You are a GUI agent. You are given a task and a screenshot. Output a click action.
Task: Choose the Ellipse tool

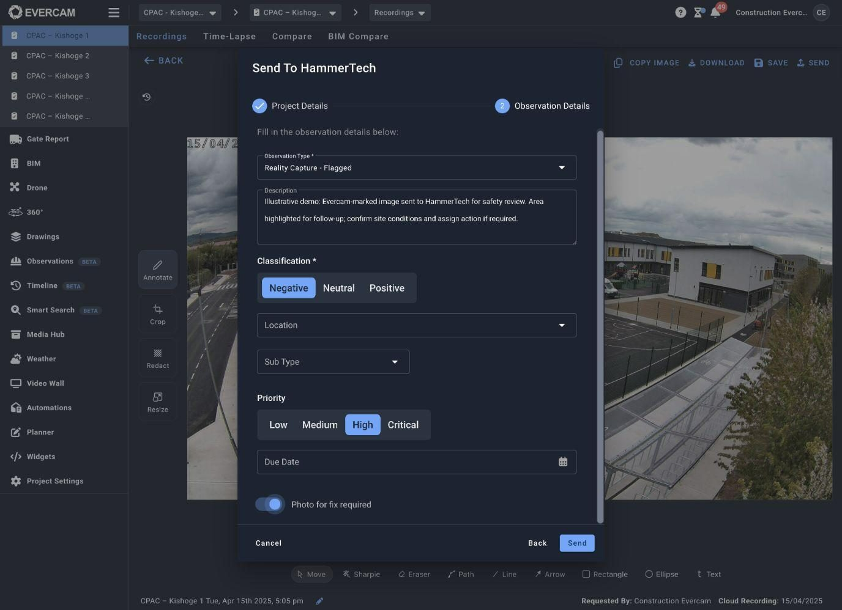[661, 574]
